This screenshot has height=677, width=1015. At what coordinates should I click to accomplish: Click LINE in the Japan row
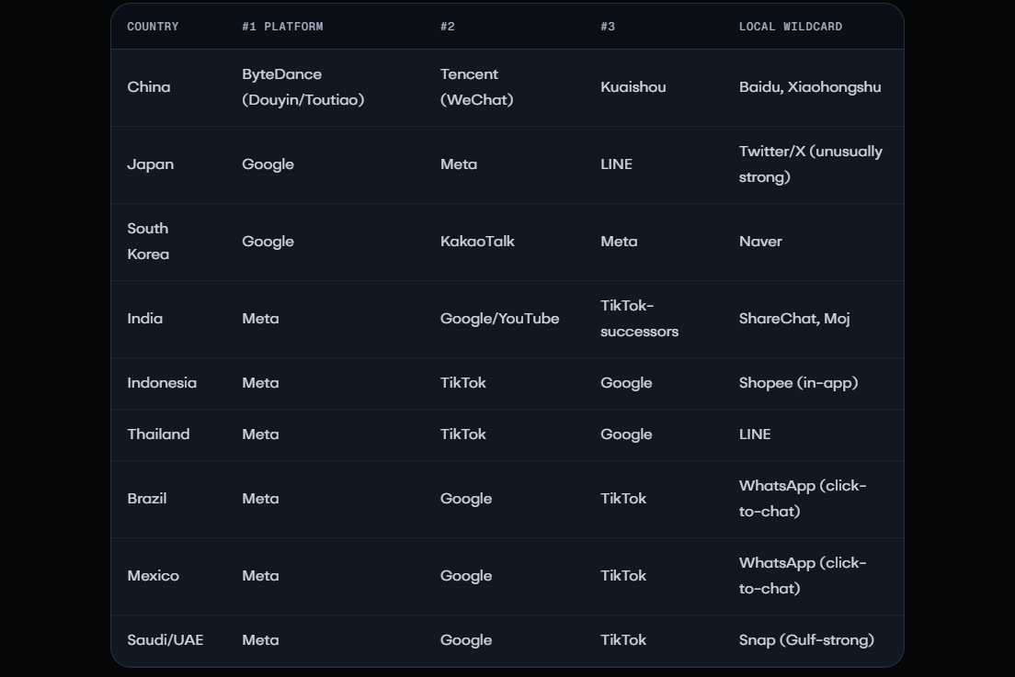tap(616, 164)
